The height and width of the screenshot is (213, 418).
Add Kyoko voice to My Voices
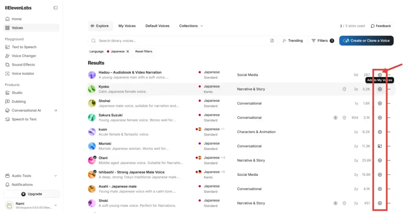(x=380, y=89)
